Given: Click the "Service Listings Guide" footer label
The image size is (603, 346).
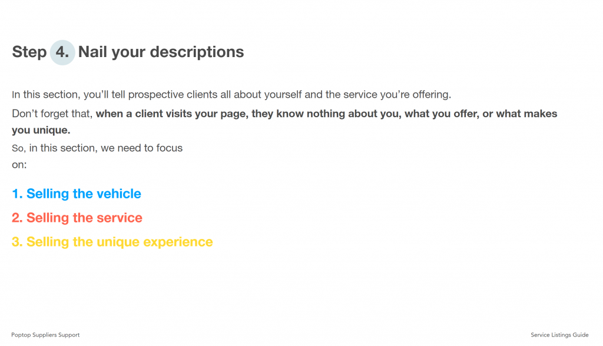Looking at the screenshot, I should pyautogui.click(x=559, y=335).
